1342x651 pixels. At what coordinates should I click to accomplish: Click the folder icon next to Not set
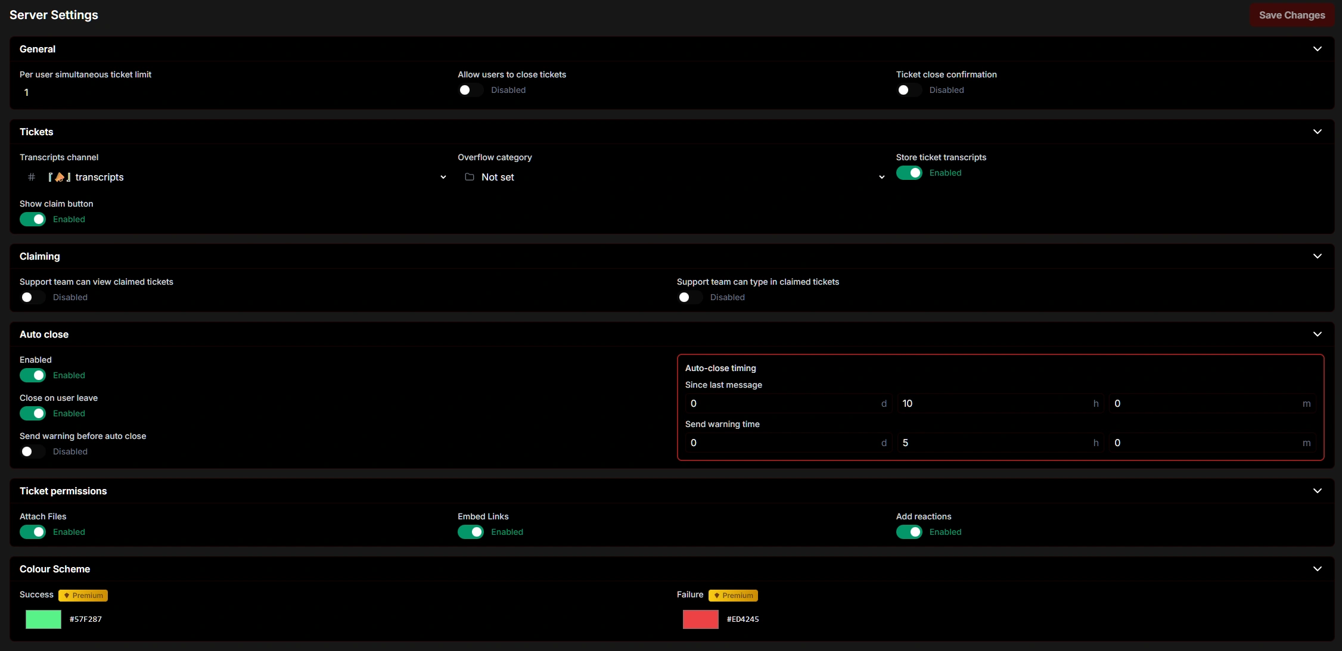coord(468,177)
